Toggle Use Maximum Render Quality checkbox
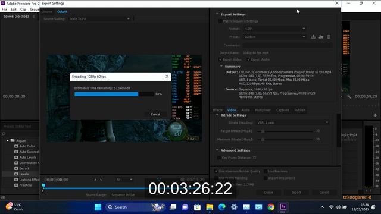 (x=216, y=171)
